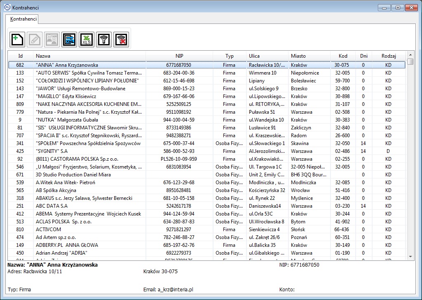The width and height of the screenshot is (422, 300).
Task: Click the Kod column header
Action: coord(343,56)
